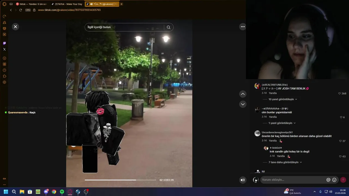
Task: Reload the current TikTok page
Action: [20, 10]
